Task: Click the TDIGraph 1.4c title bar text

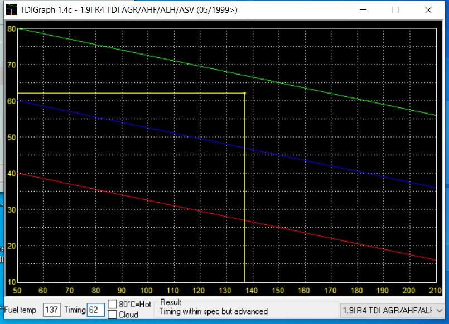Action: tap(128, 10)
